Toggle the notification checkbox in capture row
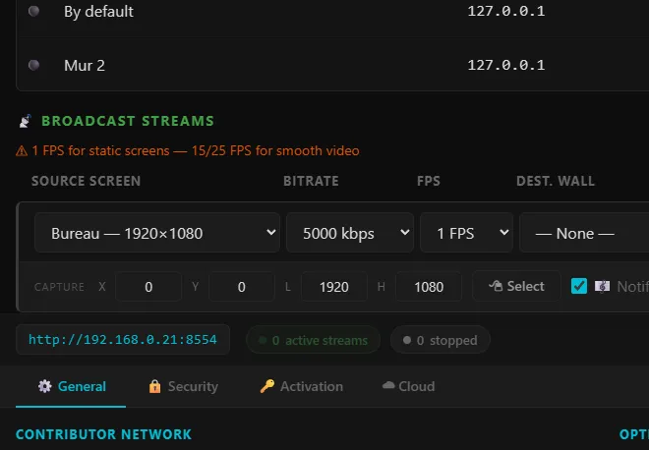Image resolution: width=649 pixels, height=450 pixels. tap(578, 286)
